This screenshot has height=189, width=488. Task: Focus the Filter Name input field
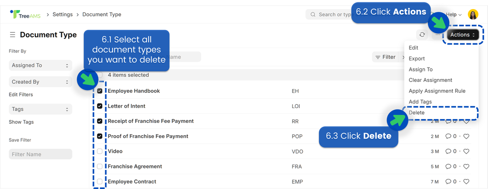(41, 155)
